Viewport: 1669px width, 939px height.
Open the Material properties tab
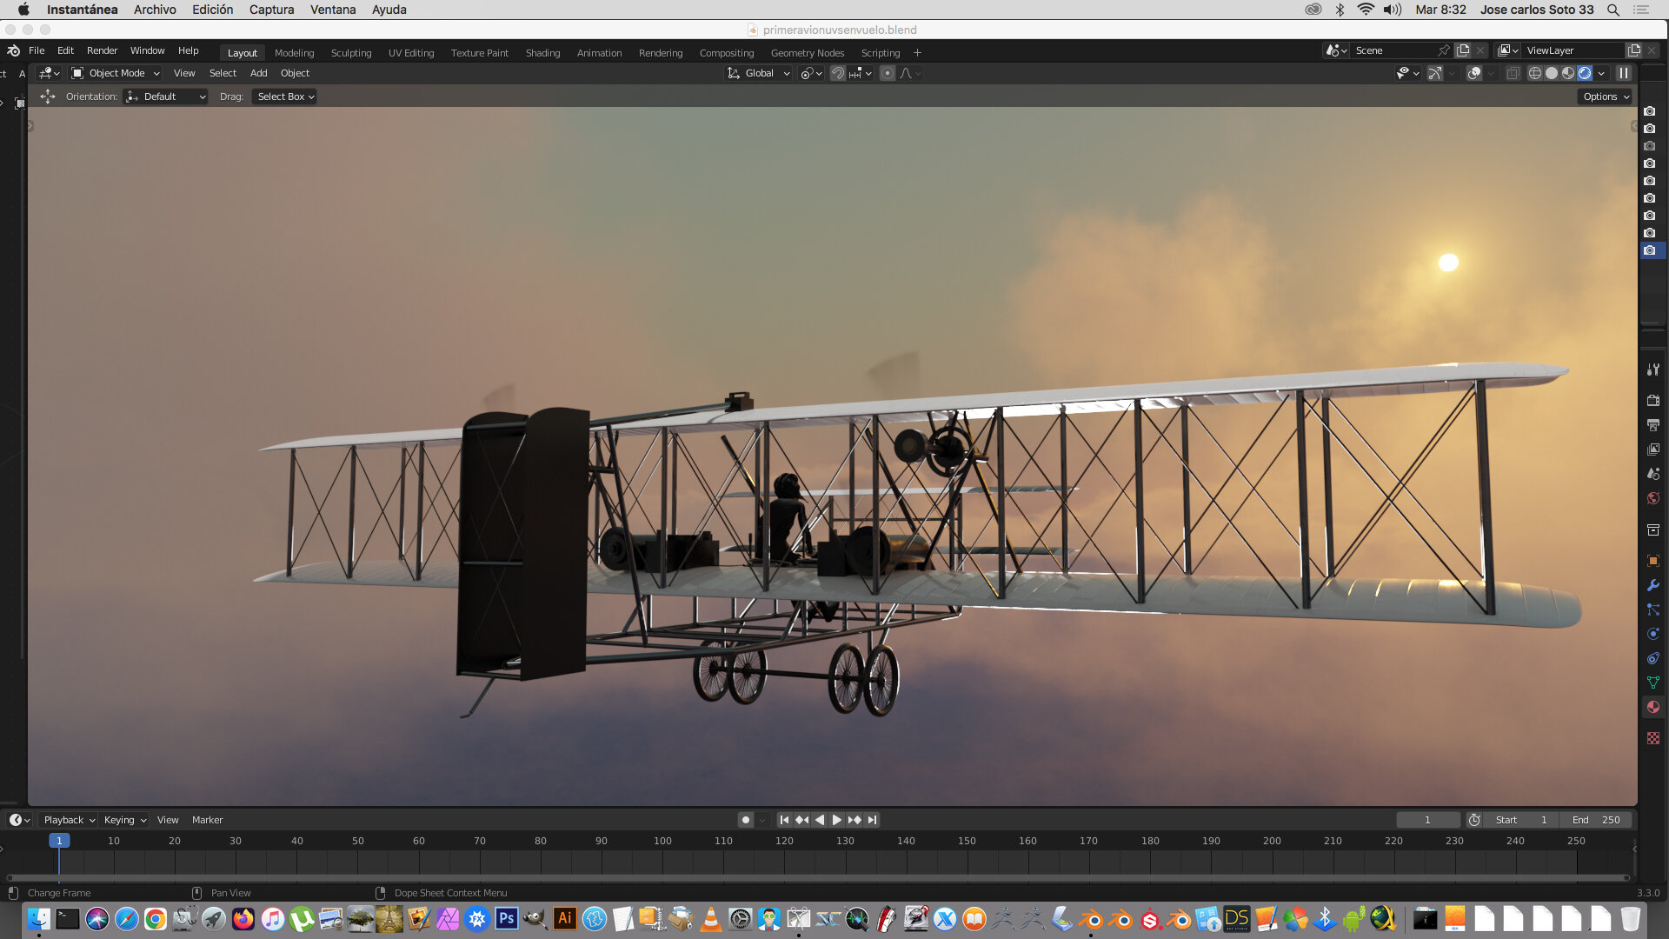point(1652,707)
